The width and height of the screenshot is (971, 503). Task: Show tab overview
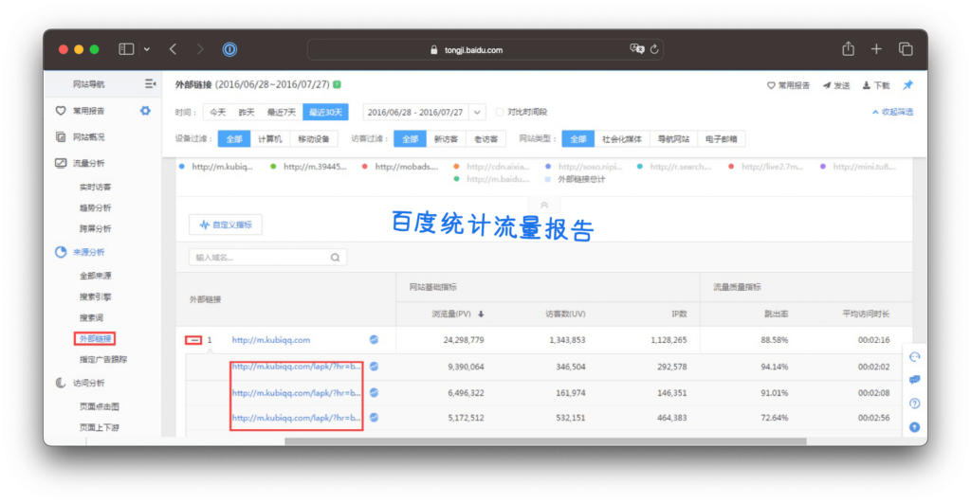pyautogui.click(x=906, y=49)
